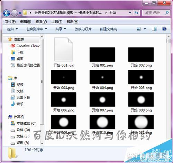Viewport: 173px width, 163px height.
Task: Open the 编辑(E) menu
Action: pos(26,21)
